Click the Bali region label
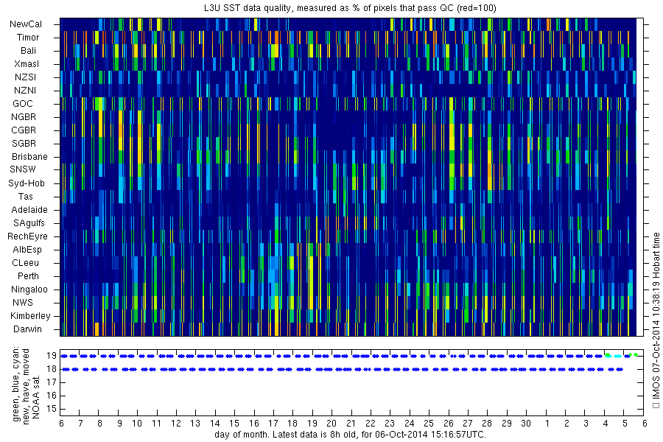663x442 pixels. [28, 51]
